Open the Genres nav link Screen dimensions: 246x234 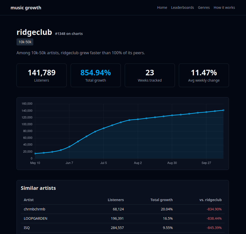click(x=204, y=8)
